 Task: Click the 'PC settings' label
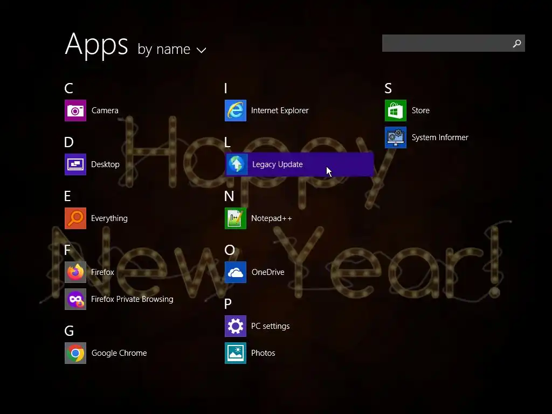[x=271, y=326]
